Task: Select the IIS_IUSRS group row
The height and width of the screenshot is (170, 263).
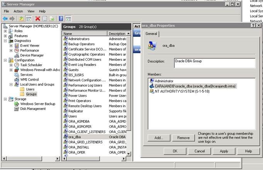Action: point(95,75)
